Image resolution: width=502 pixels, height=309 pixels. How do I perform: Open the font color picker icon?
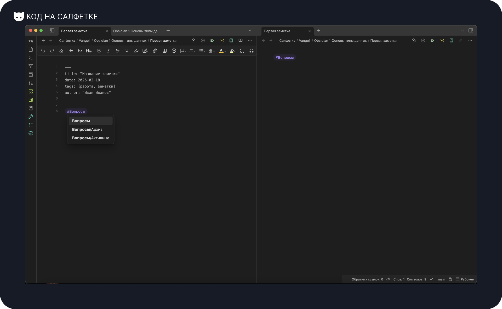[x=221, y=51]
